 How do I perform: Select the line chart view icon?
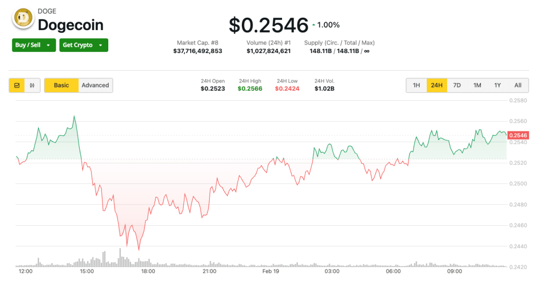coord(17,85)
